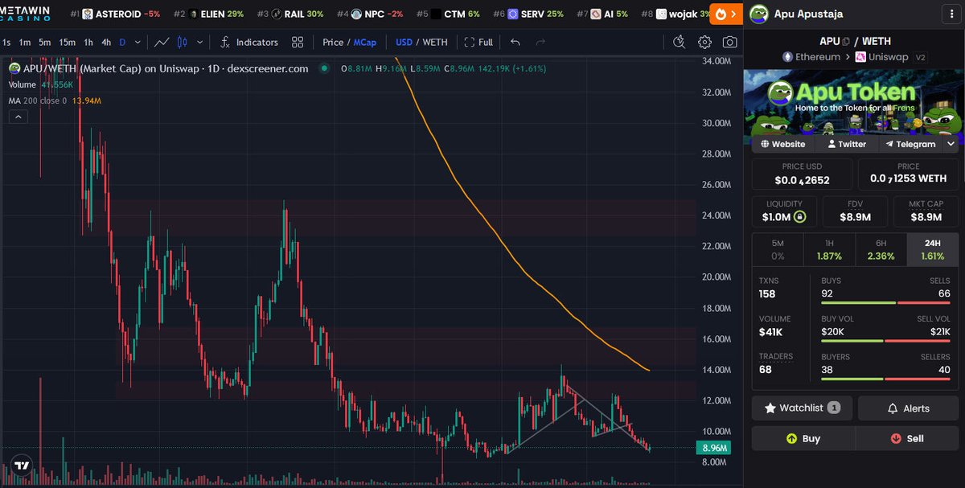This screenshot has width=965, height=488.
Task: Select the 6H stats tab
Action: tap(880, 249)
